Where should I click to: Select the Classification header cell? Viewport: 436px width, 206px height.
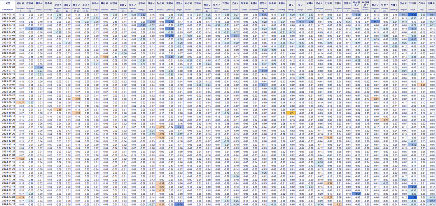[x=8, y=6]
